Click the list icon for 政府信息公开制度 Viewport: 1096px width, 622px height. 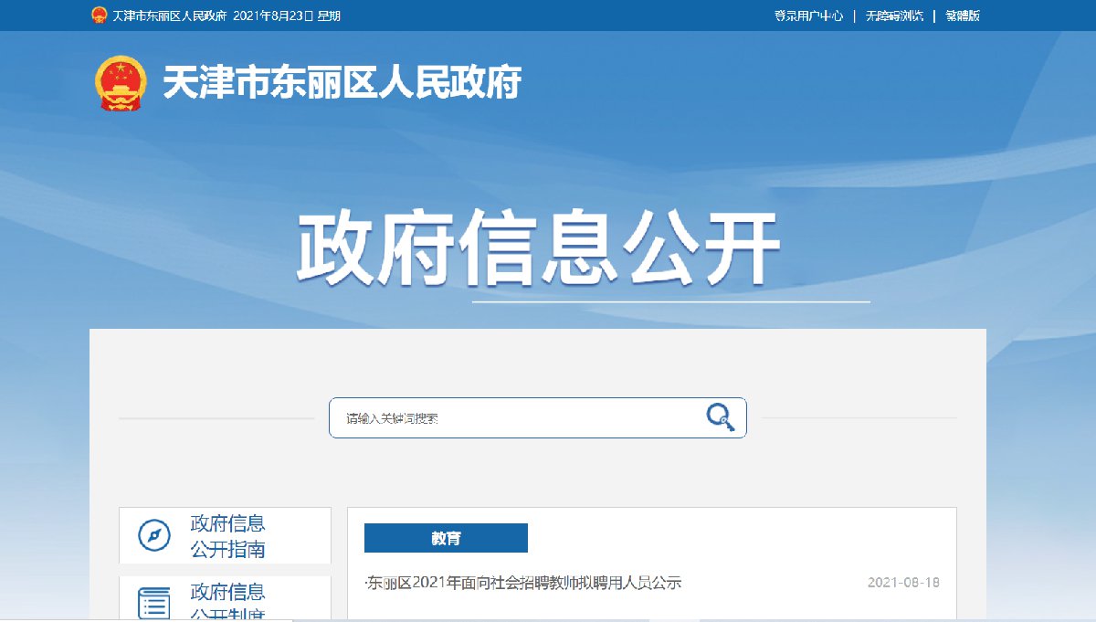pyautogui.click(x=154, y=604)
